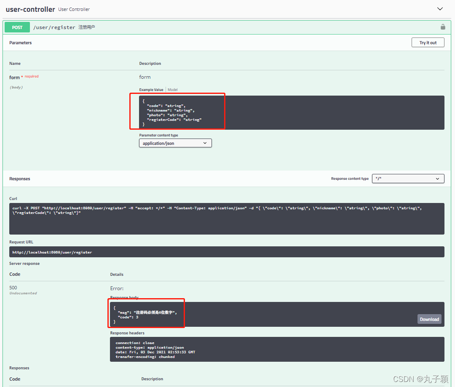Click the response headers block
Viewport: 455px width, 387px height.
click(277, 349)
